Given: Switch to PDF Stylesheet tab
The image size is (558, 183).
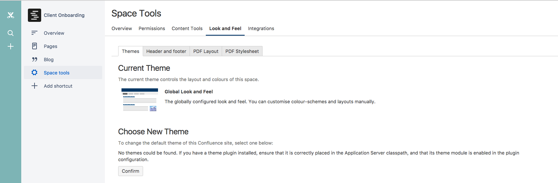Looking at the screenshot, I should coord(242,51).
